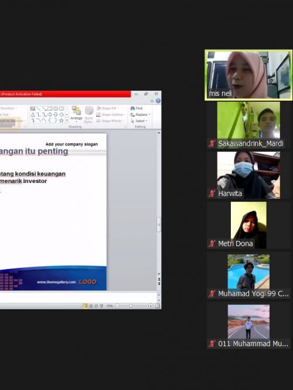This screenshot has height=390, width=293.
Task: Click the zoom in plus button
Action: click(151, 306)
